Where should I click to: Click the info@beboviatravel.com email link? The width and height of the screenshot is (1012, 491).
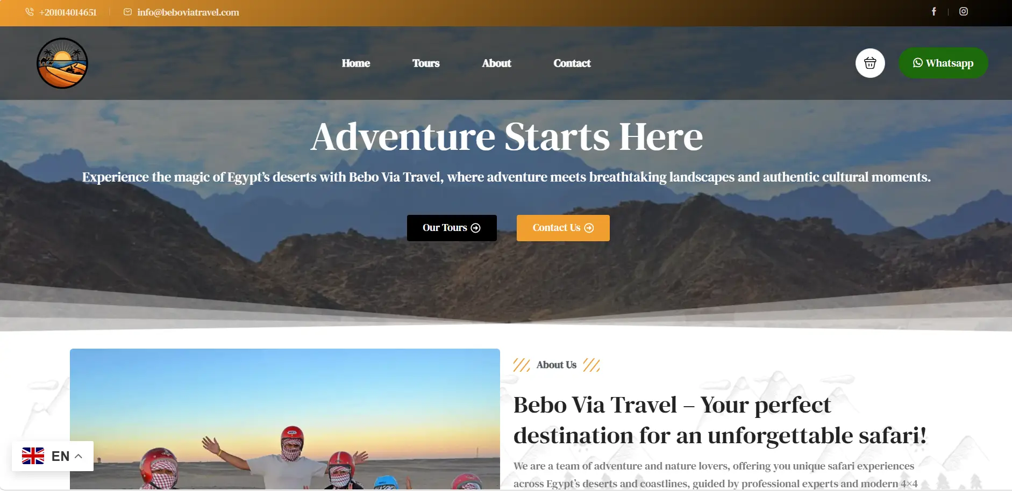188,12
